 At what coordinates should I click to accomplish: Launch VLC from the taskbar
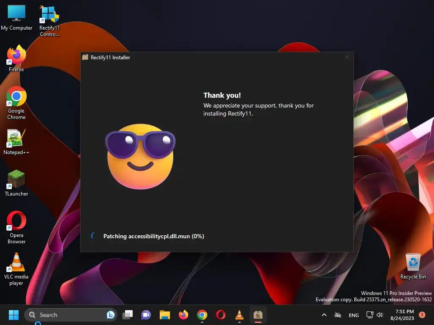[239, 315]
